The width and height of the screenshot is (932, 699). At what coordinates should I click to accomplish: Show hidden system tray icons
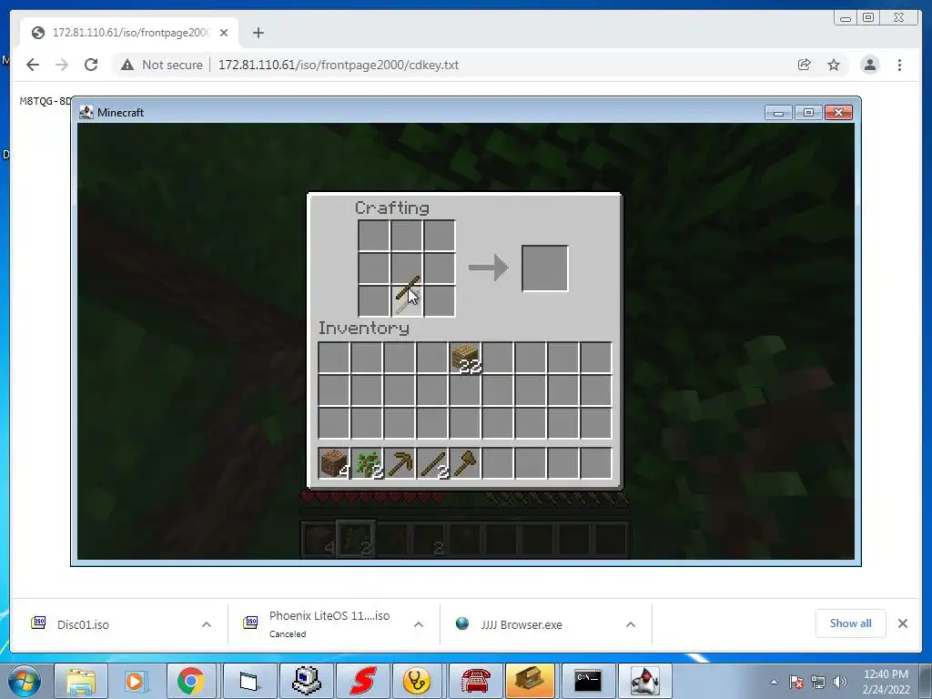tap(774, 682)
